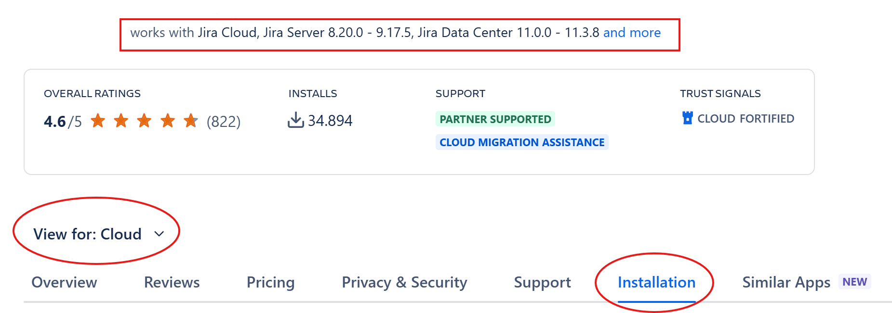
Task: Click the partially filled fifth rating star
Action: (x=191, y=121)
